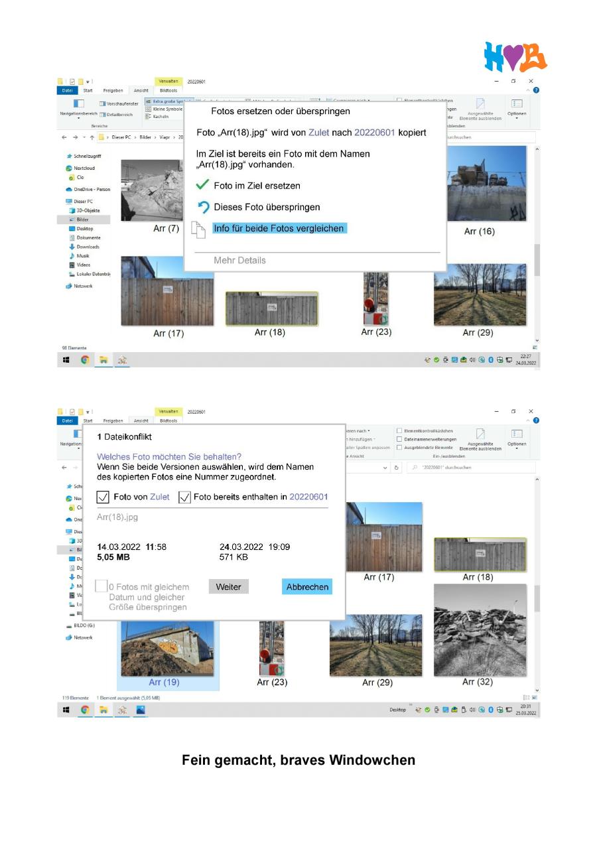Choose 'Dieses Foto überspringen' option
Image resolution: width=597 pixels, height=845 pixels.
point(267,207)
